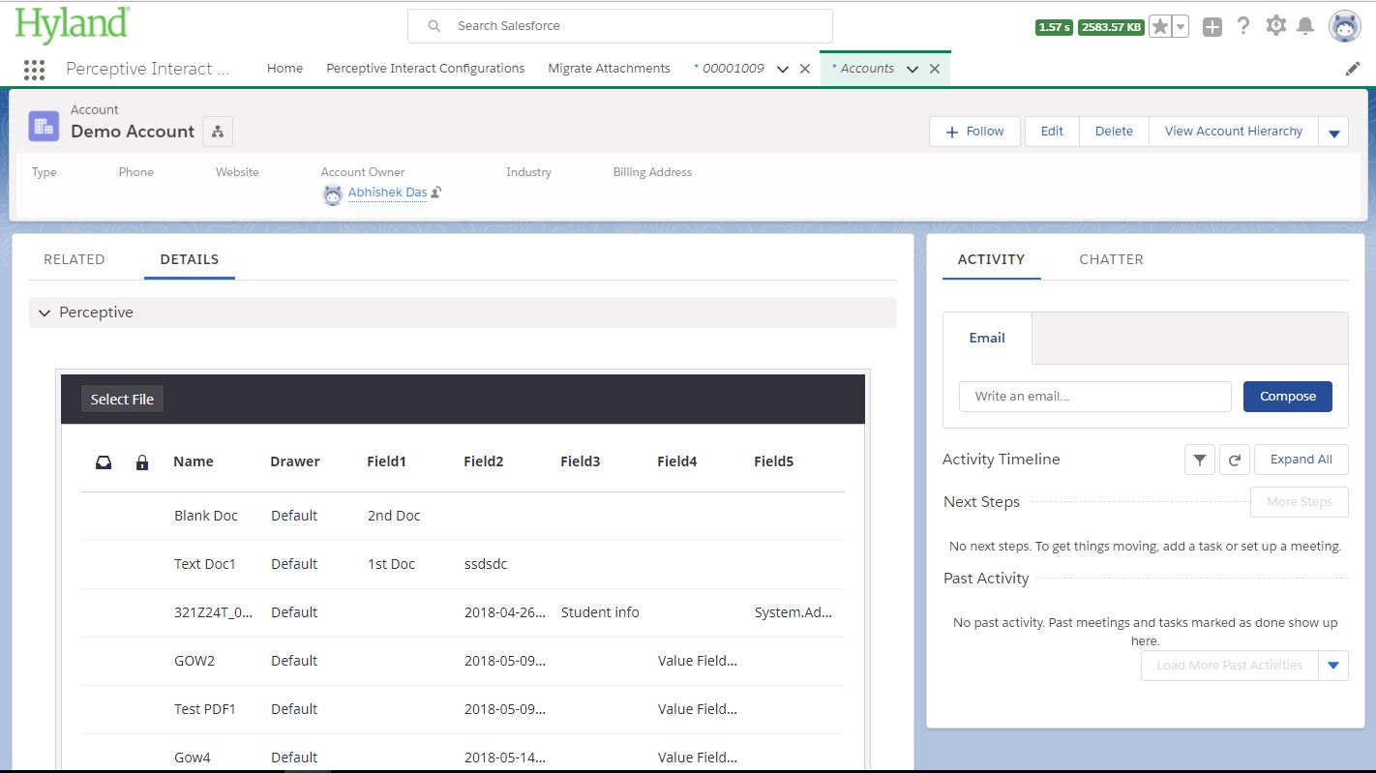Open the user profile avatar
The height and width of the screenshot is (773, 1376).
[x=1345, y=27]
